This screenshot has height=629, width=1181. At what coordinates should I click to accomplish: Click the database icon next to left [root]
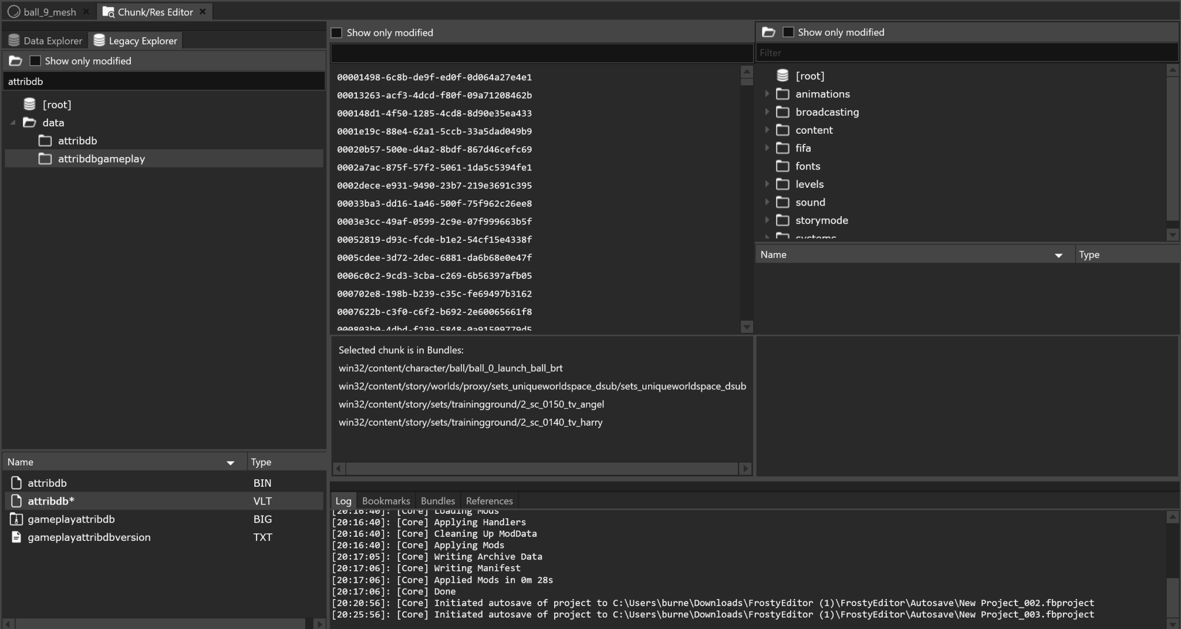(29, 104)
